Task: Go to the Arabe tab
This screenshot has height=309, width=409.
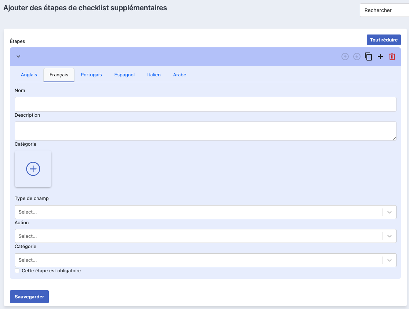Action: 180,75
